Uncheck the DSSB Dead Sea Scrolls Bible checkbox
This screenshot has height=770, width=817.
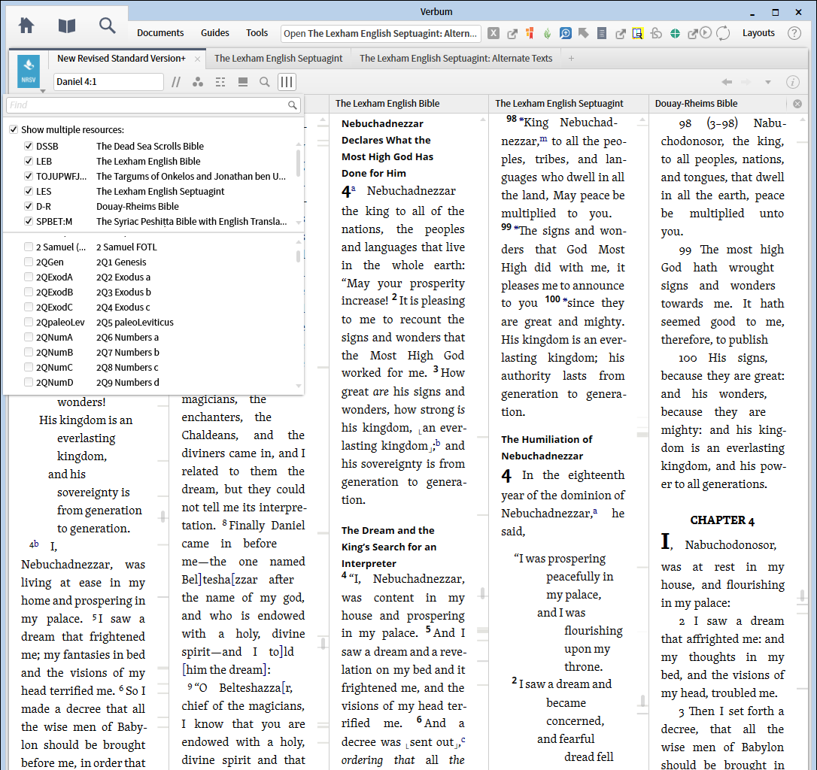click(29, 146)
